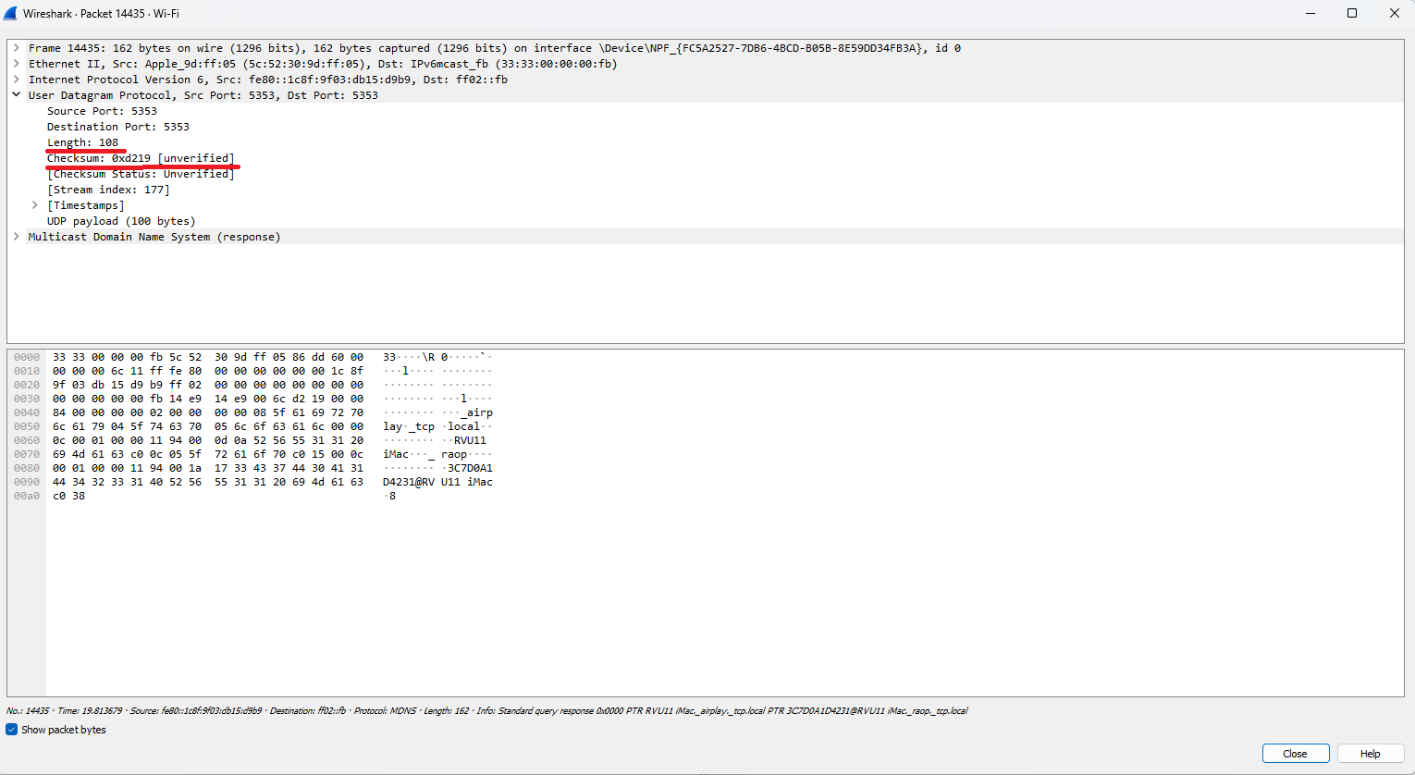The height and width of the screenshot is (775, 1415).
Task: Click the Wireshark fin icon in title bar
Action: pyautogui.click(x=10, y=14)
